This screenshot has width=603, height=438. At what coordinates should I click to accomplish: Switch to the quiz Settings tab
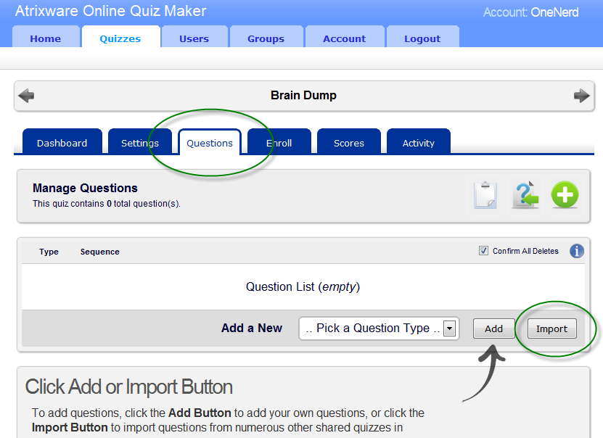(140, 142)
